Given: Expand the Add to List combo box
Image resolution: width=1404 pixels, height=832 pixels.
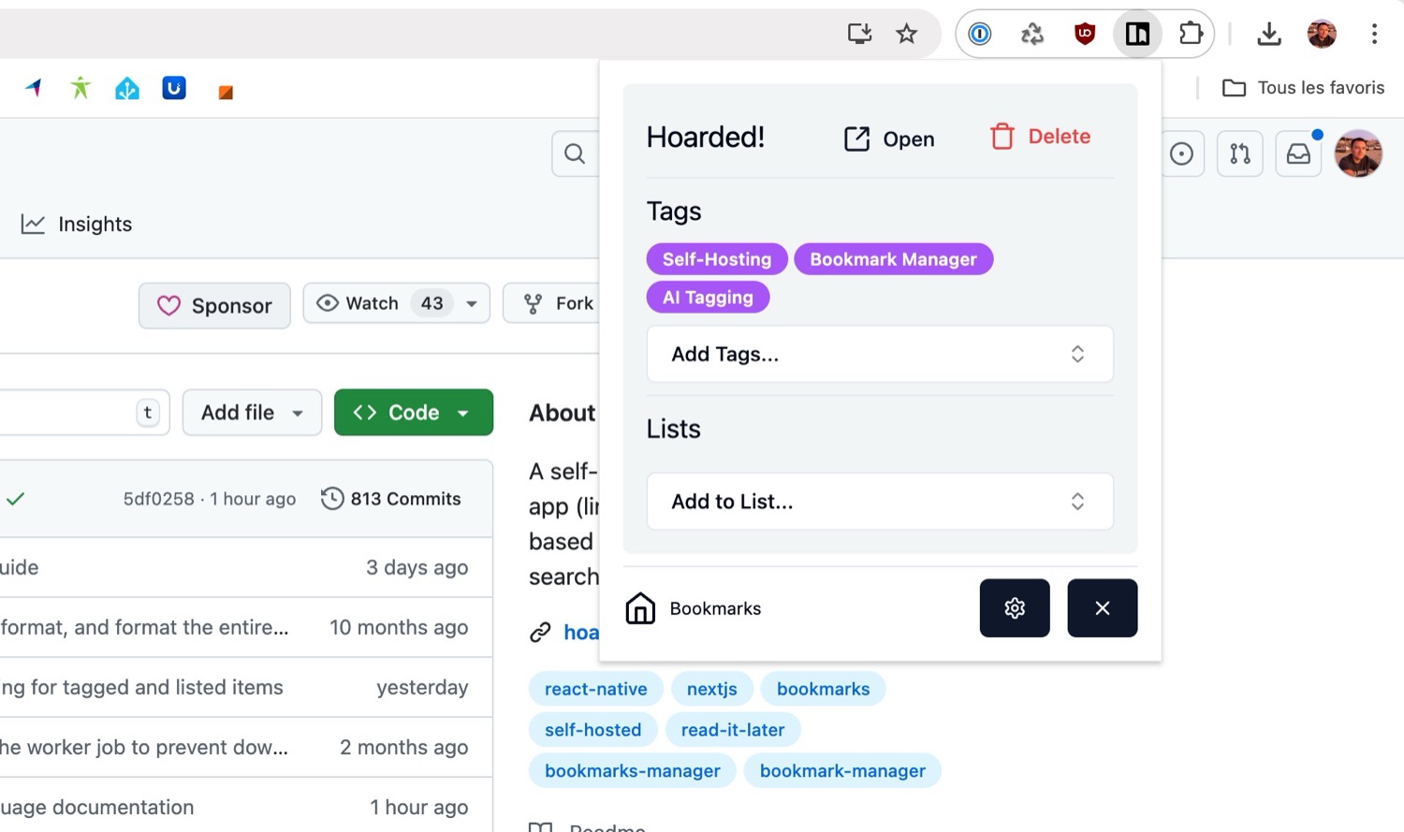Looking at the screenshot, I should point(879,502).
